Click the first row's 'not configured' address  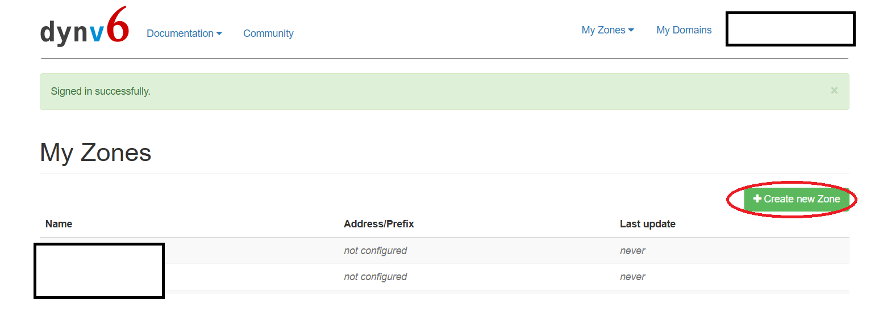point(375,251)
